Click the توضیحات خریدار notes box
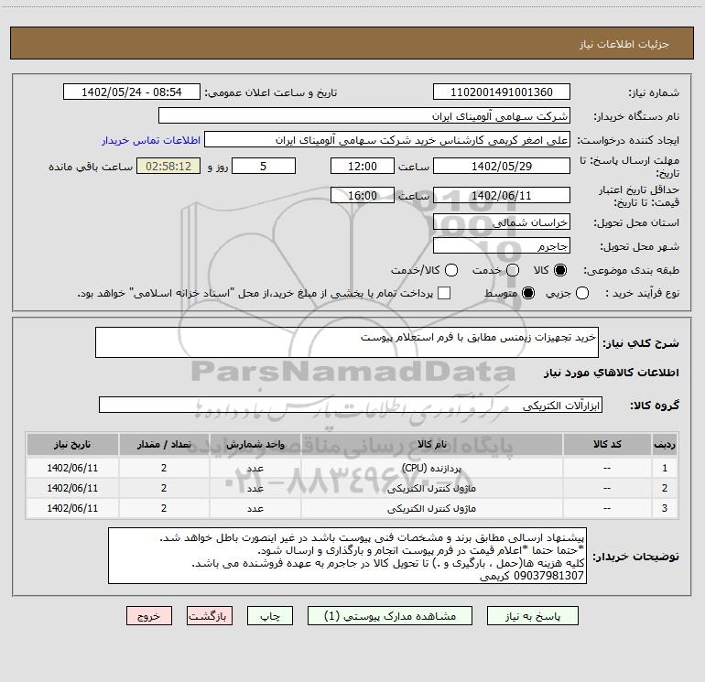This screenshot has width=705, height=682. tap(348, 556)
